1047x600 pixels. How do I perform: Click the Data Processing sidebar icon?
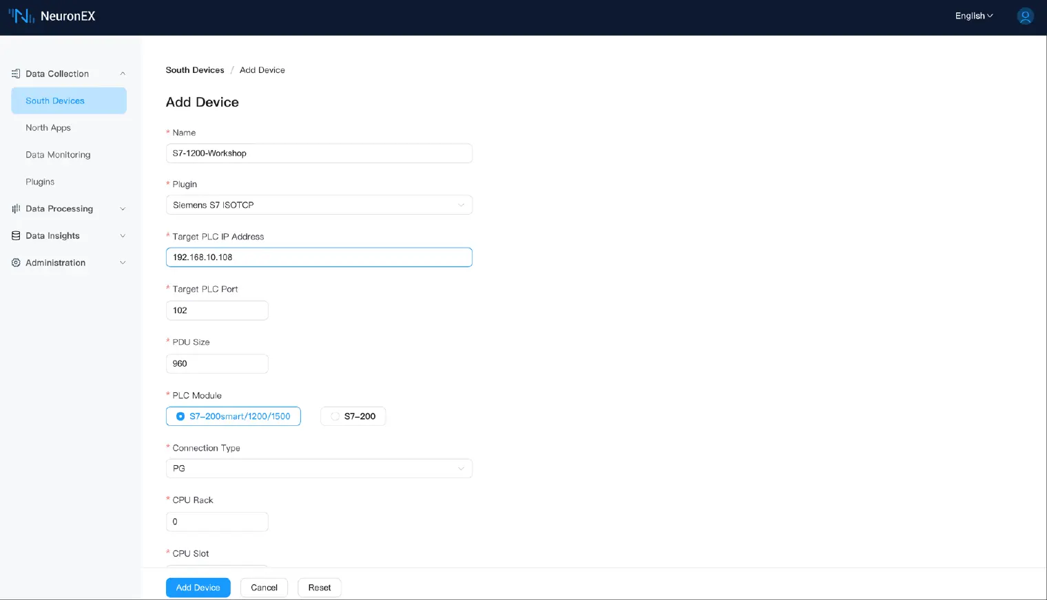coord(16,208)
